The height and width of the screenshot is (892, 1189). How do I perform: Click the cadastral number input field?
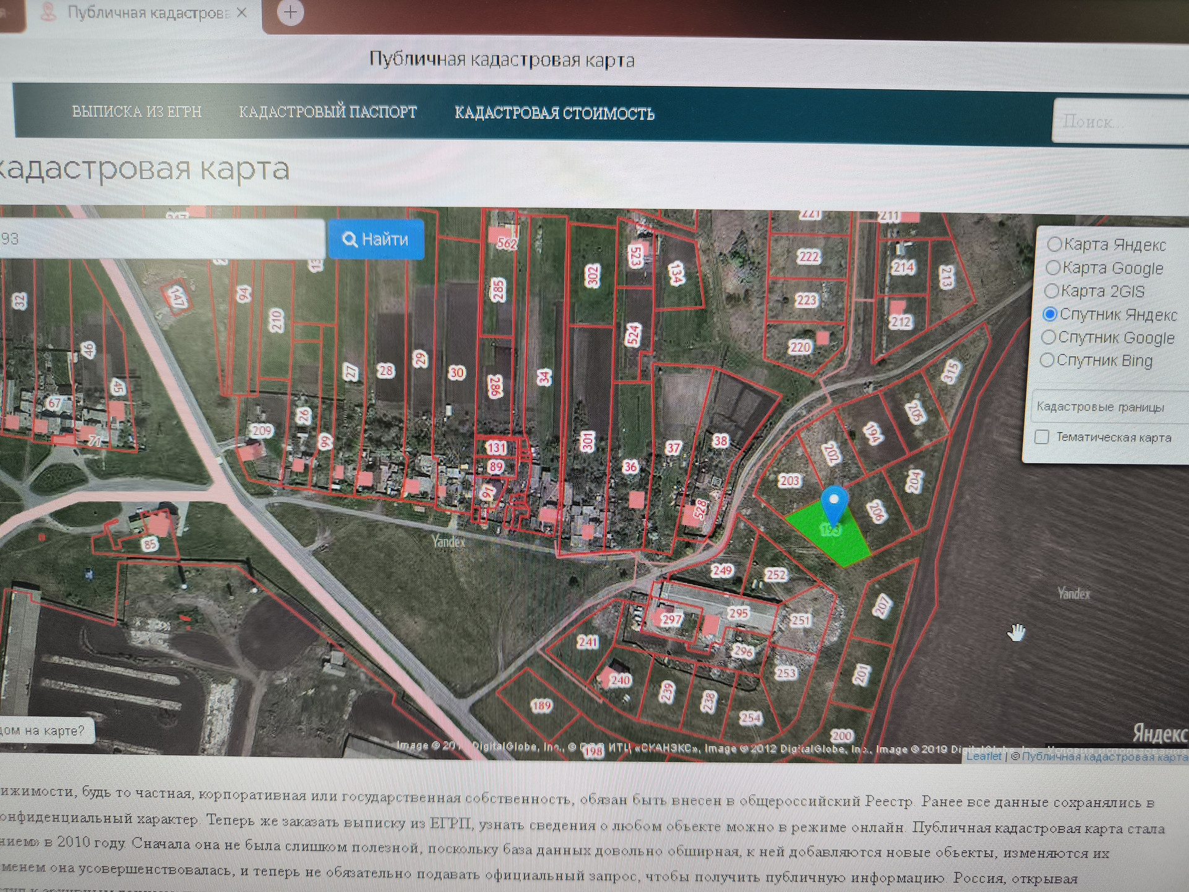click(161, 239)
